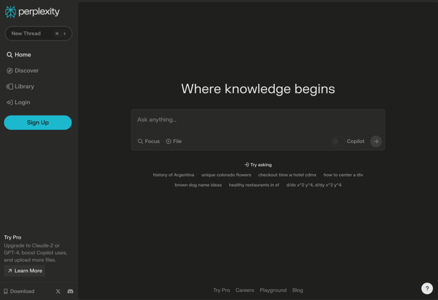438x300 pixels.
Task: Click into the Ask anything text field
Action: 257,120
